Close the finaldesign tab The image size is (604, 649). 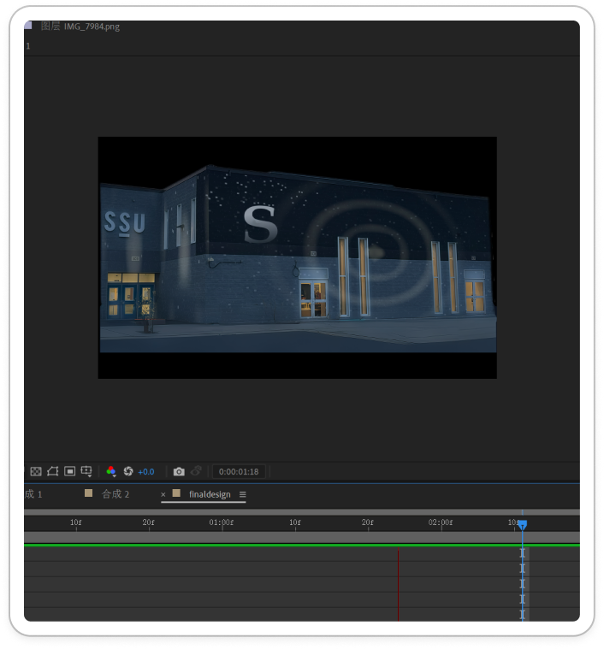163,494
